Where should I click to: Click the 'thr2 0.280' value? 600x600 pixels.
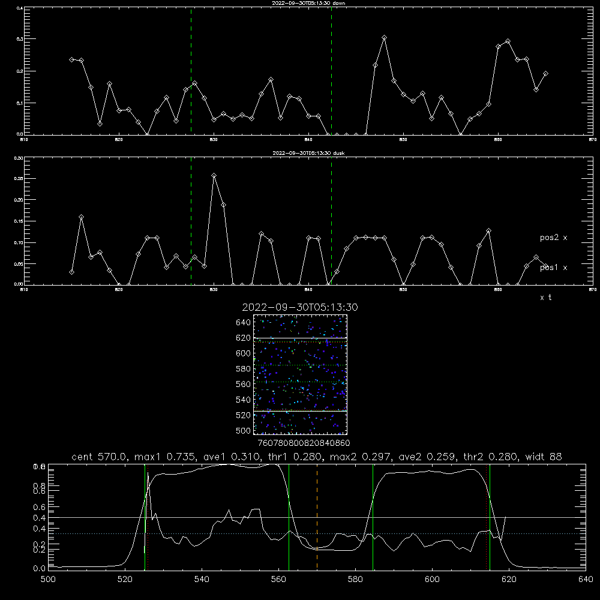click(491, 457)
